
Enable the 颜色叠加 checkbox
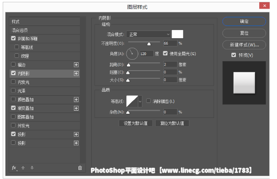(x=13, y=99)
